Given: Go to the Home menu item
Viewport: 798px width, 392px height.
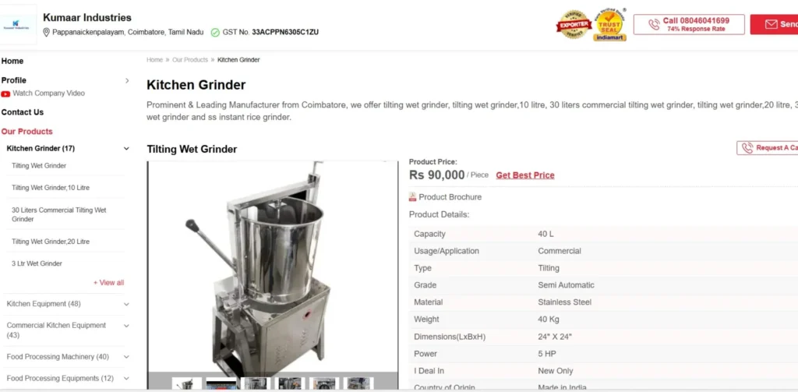Looking at the screenshot, I should 12,61.
